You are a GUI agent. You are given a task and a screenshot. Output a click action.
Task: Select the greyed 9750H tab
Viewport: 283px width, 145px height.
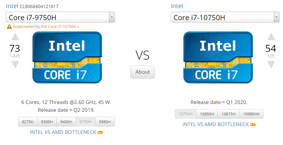86,122
